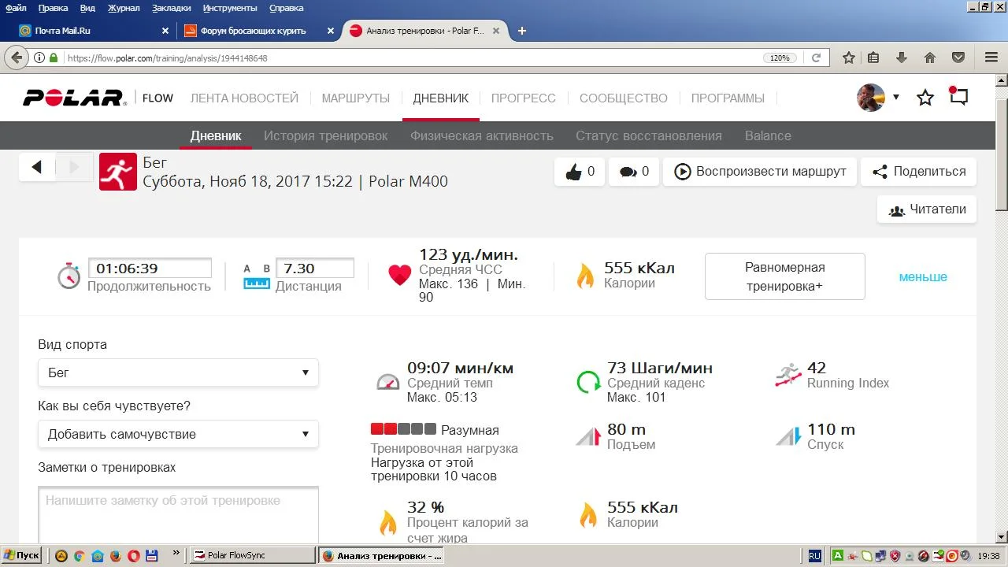Edit the duration field 01:06:39
Image resolution: width=1008 pixels, height=567 pixels.
click(x=150, y=269)
